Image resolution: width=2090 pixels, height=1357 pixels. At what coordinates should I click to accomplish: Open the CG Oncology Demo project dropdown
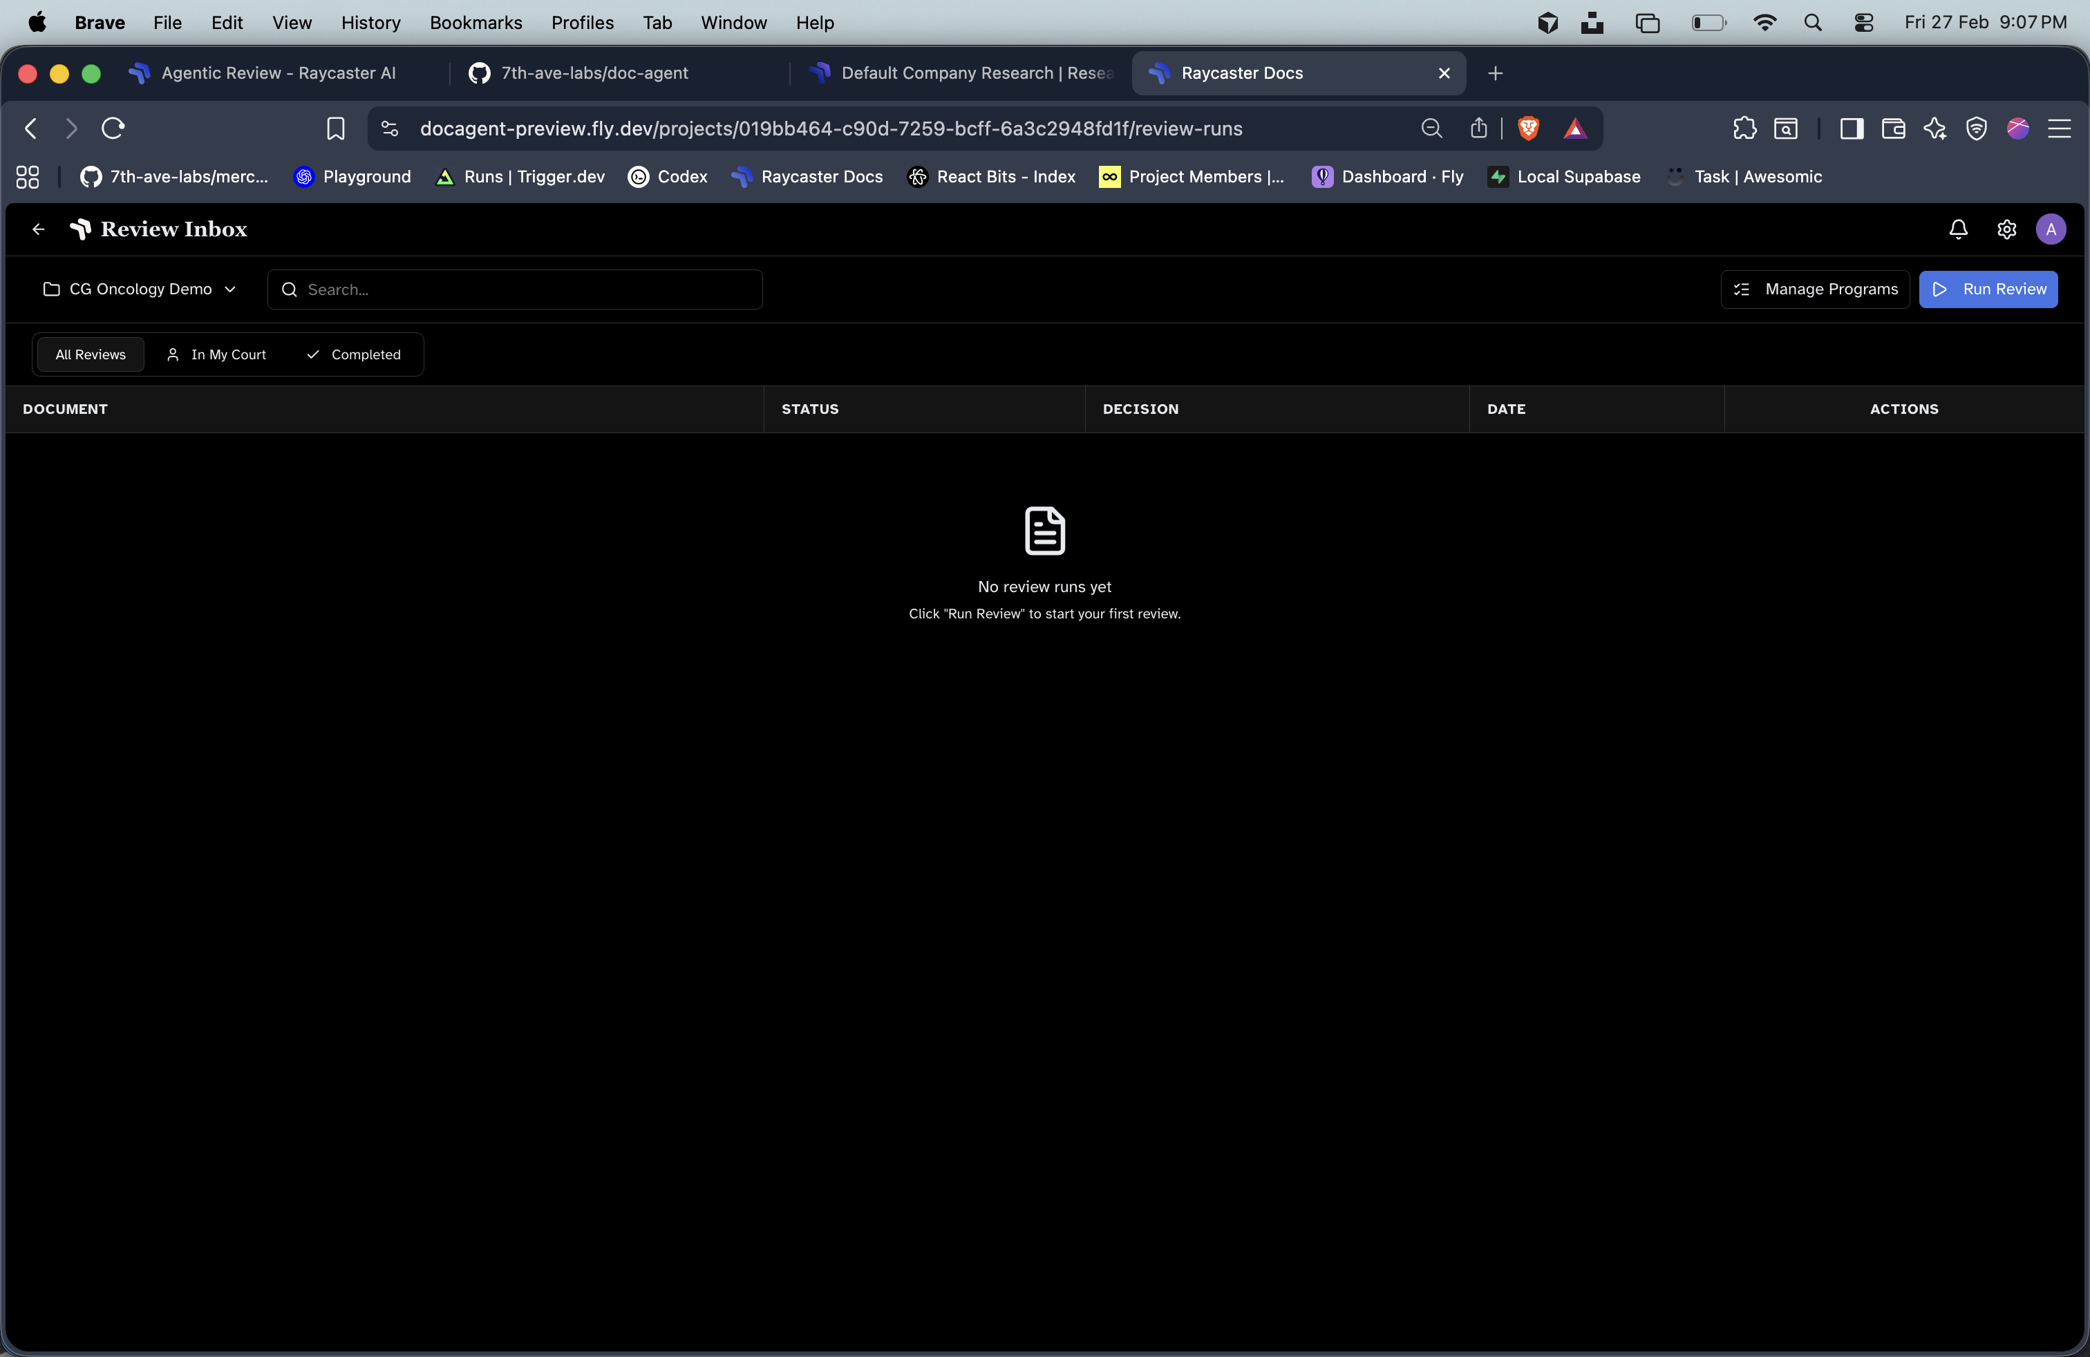pos(139,289)
